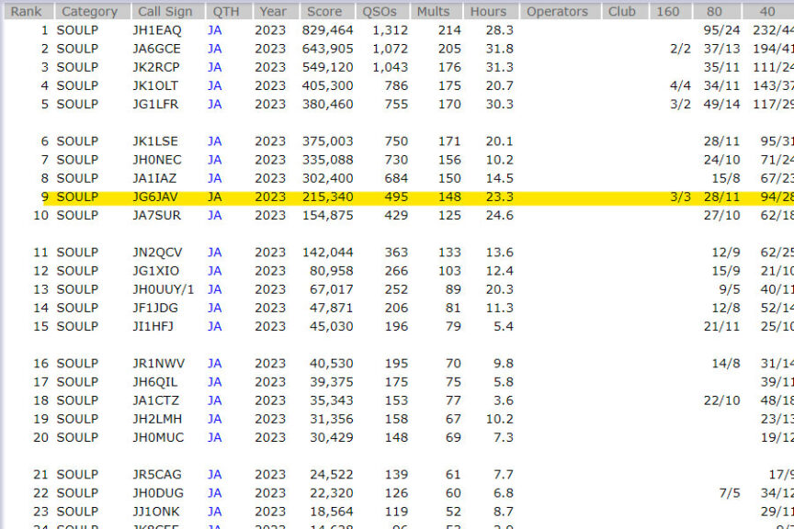The width and height of the screenshot is (794, 529).
Task: Click the QSOs column header
Action: tap(380, 12)
